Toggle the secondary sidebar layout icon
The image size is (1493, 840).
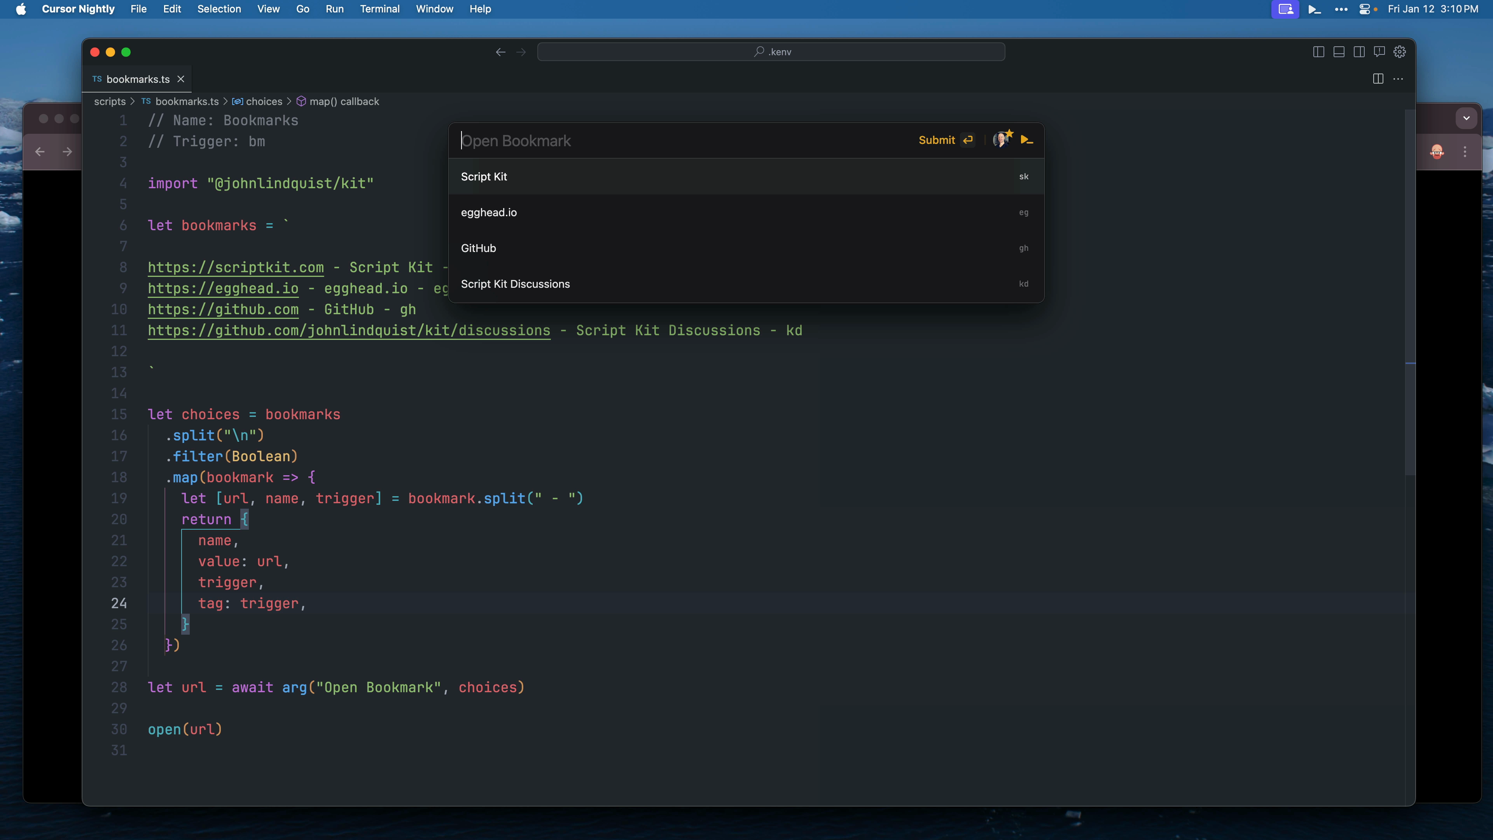tap(1359, 52)
